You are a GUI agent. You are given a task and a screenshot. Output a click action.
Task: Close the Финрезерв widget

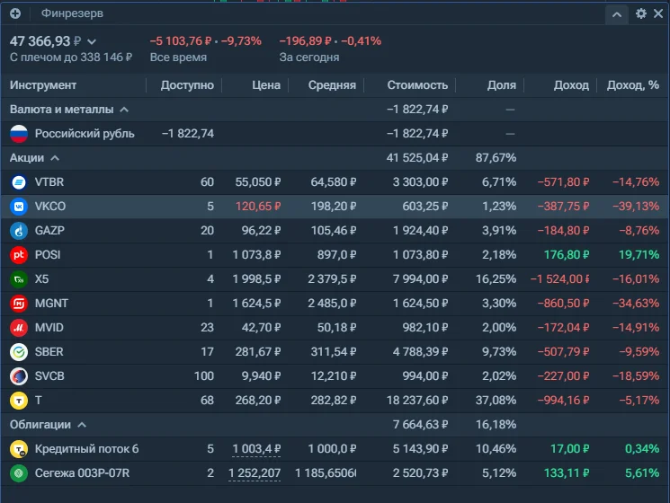[658, 13]
